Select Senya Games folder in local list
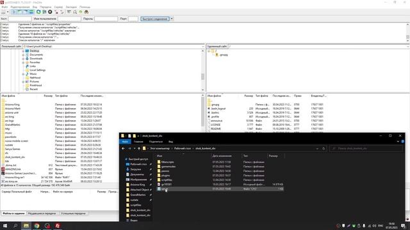 click(x=12, y=149)
